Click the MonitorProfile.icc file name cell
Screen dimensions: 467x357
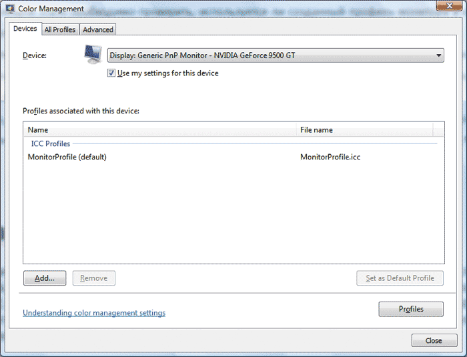click(330, 157)
